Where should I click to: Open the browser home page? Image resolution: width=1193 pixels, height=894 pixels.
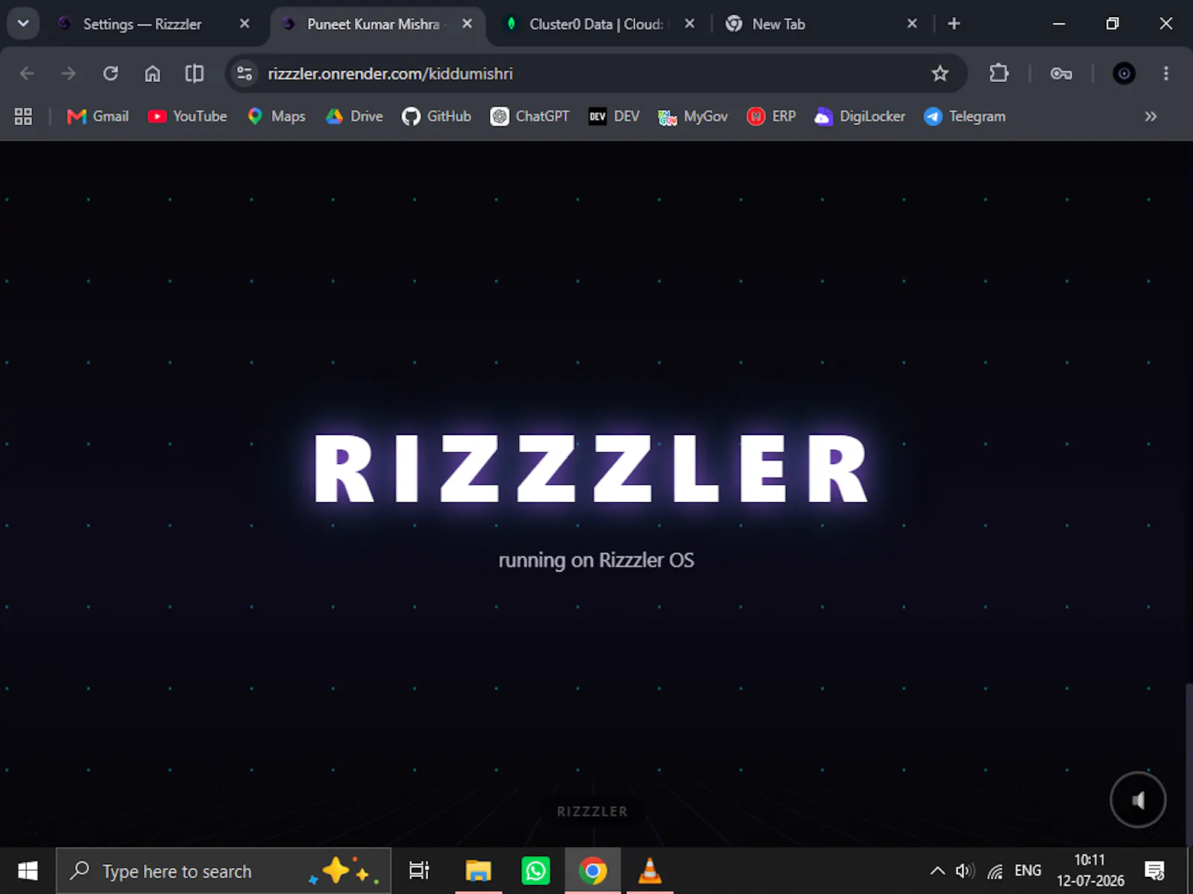(x=153, y=74)
